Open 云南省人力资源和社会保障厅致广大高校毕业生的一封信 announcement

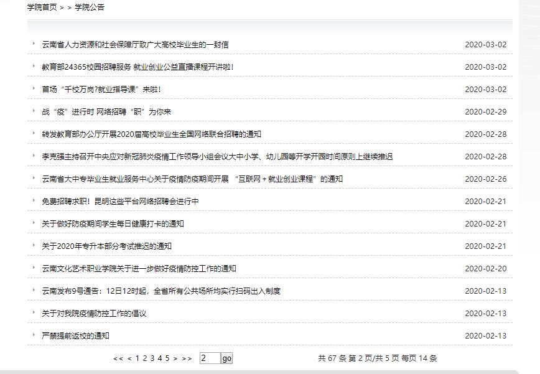(x=135, y=45)
